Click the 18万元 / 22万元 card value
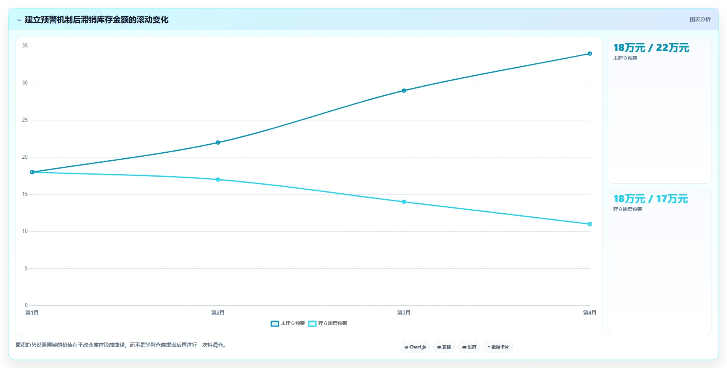The width and height of the screenshot is (727, 368). 651,48
